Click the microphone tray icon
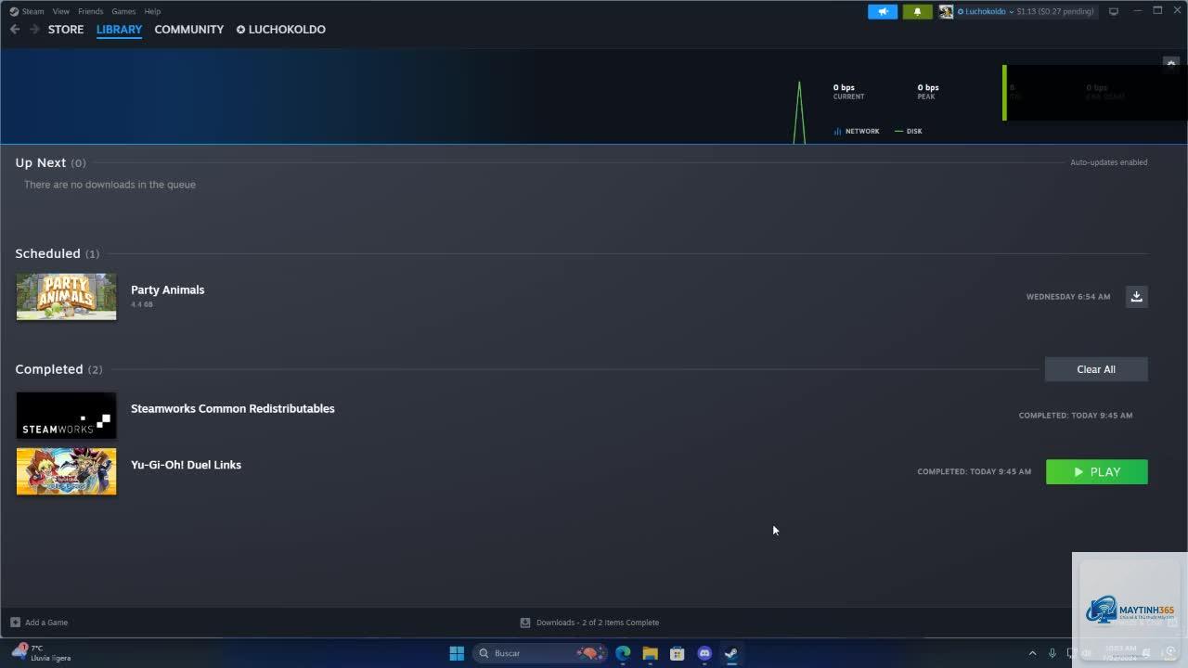The image size is (1188, 668). click(x=1052, y=653)
